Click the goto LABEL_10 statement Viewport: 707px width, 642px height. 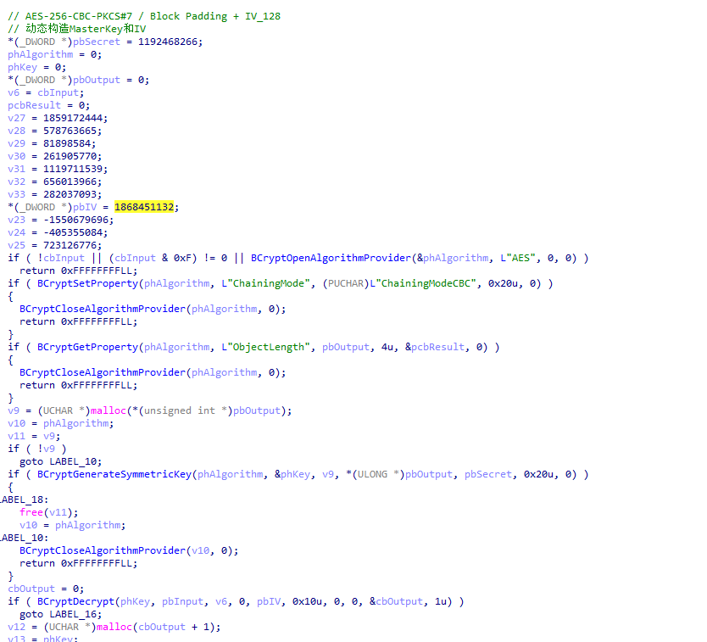point(60,461)
